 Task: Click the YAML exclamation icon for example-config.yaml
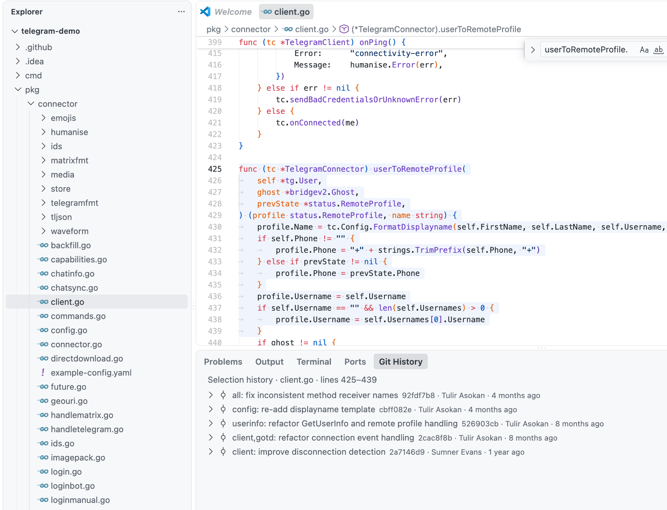[43, 373]
